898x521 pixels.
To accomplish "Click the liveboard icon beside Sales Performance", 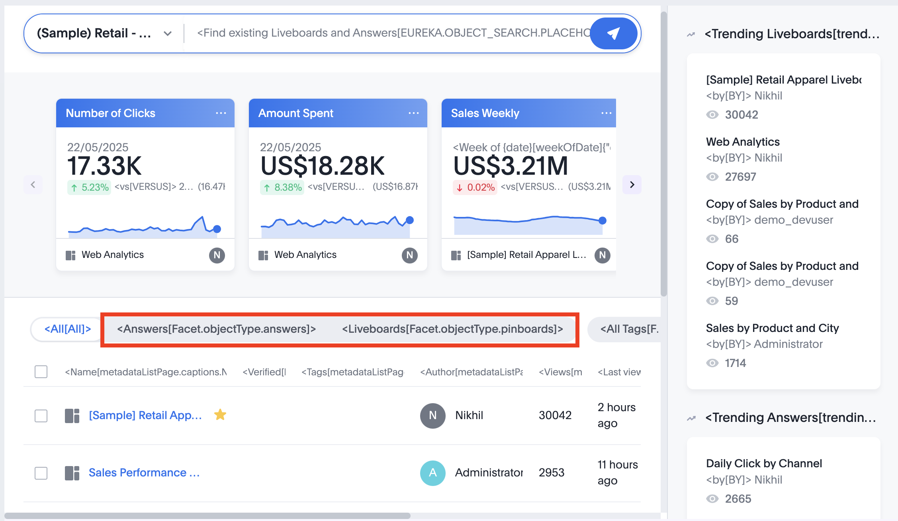I will coord(72,473).
